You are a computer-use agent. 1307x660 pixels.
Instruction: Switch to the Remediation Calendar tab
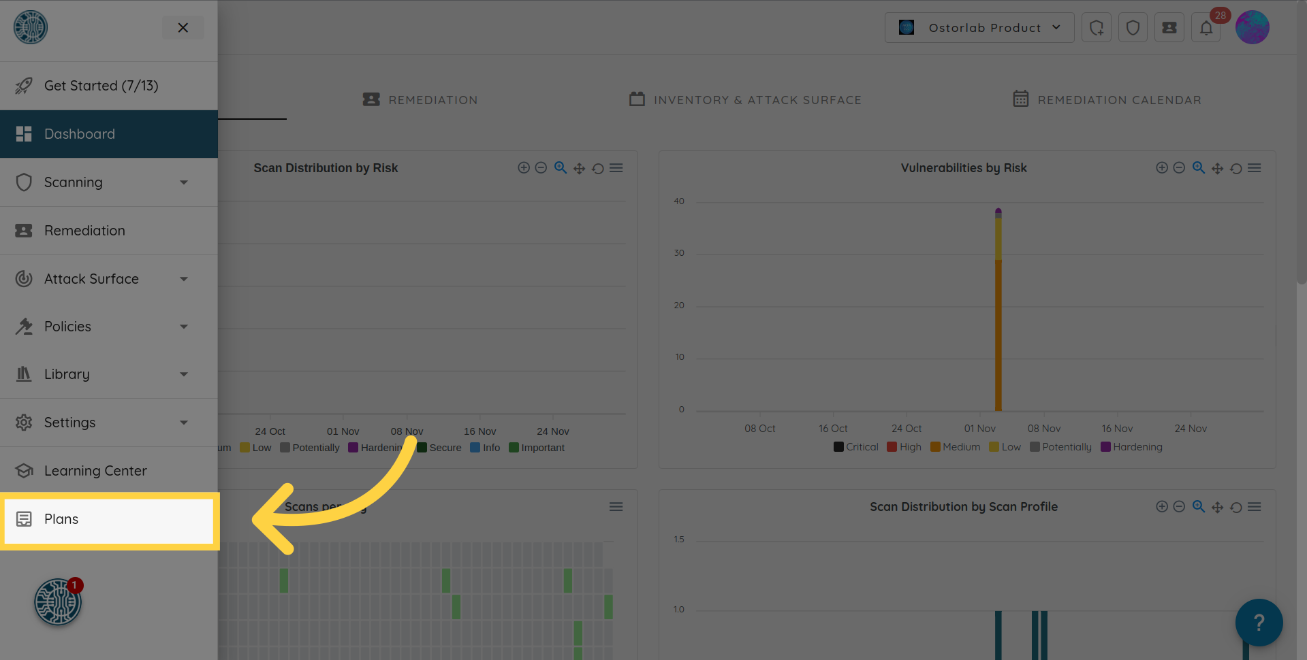coord(1107,100)
